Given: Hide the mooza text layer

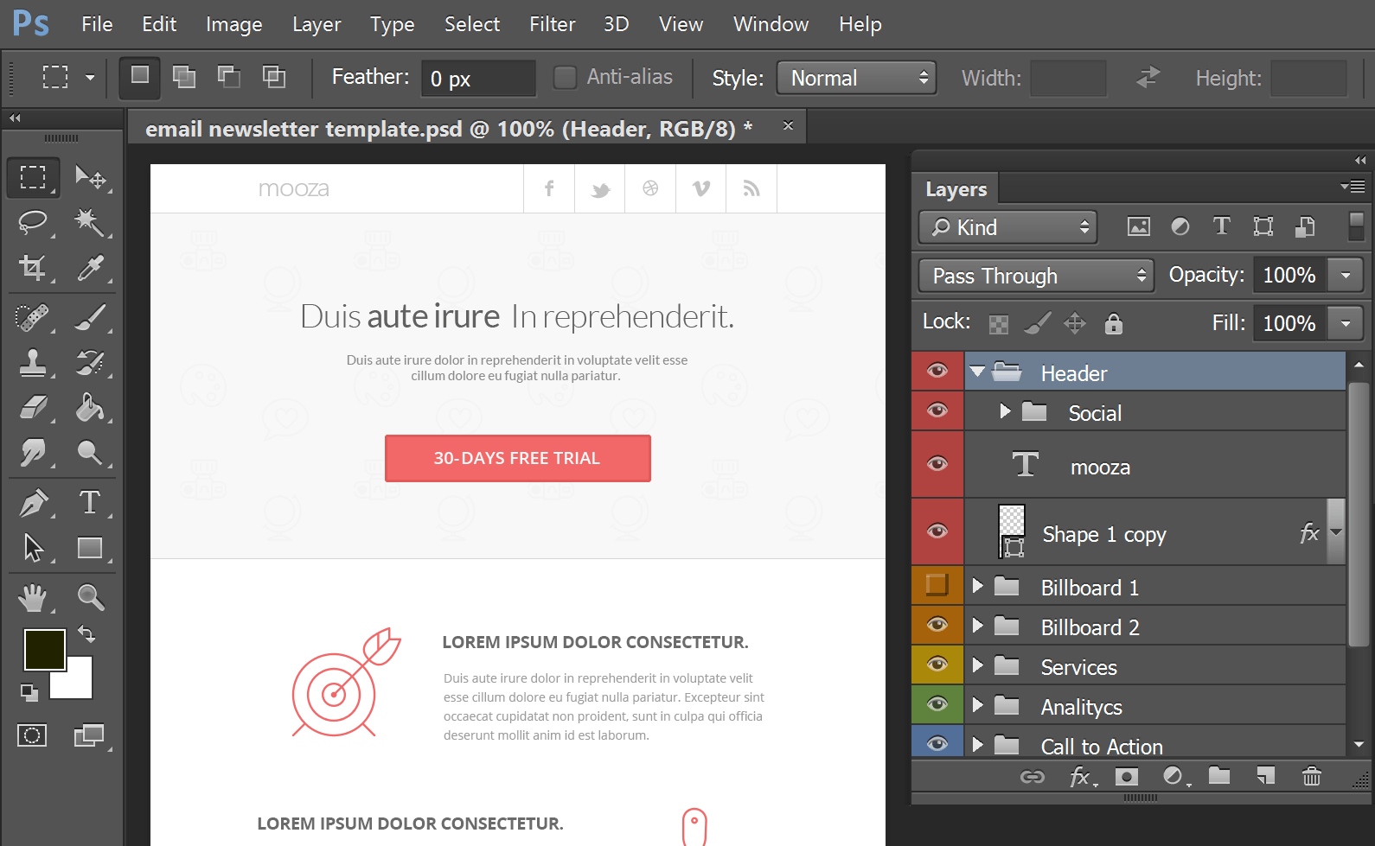Looking at the screenshot, I should click(x=937, y=464).
